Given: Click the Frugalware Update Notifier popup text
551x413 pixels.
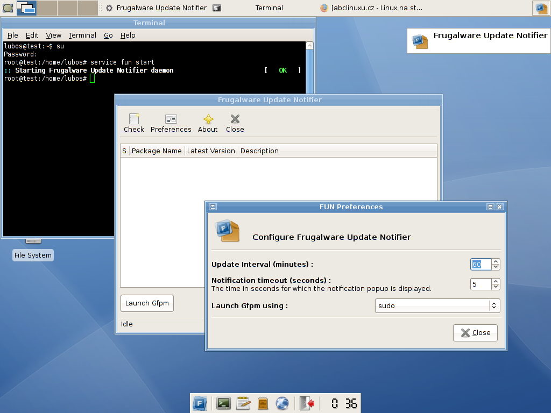Looking at the screenshot, I should point(490,35).
